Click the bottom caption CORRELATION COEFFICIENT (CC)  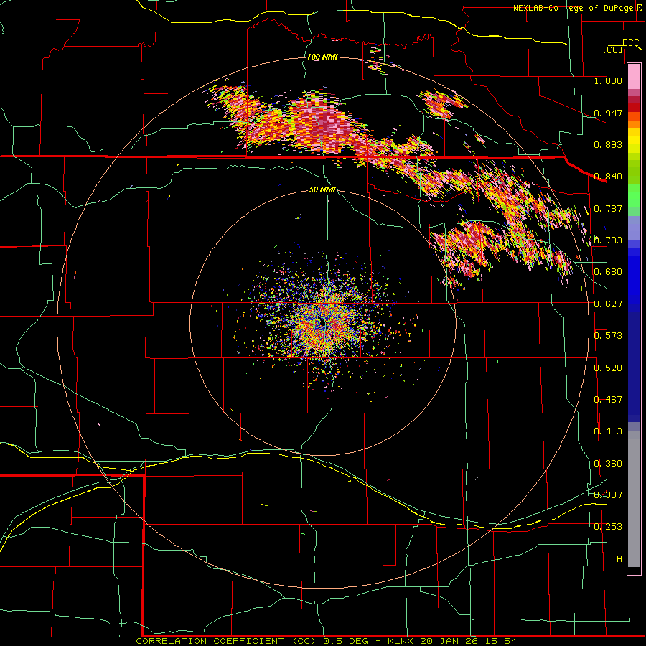(226, 641)
